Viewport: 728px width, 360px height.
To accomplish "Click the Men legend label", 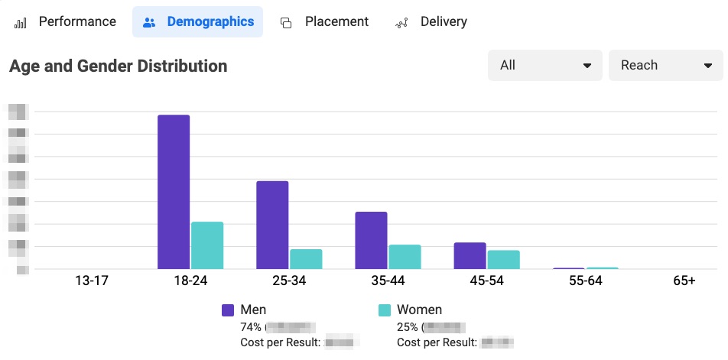I will (253, 310).
